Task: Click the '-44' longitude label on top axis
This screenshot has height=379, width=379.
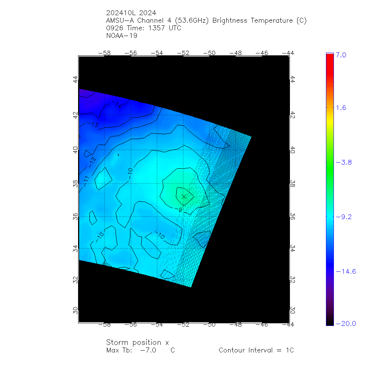Action: point(288,53)
